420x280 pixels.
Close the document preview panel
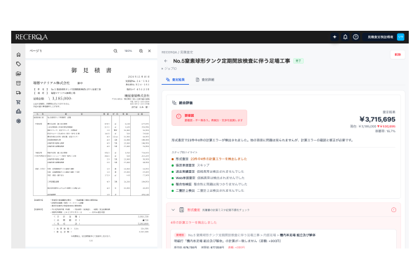click(149, 52)
